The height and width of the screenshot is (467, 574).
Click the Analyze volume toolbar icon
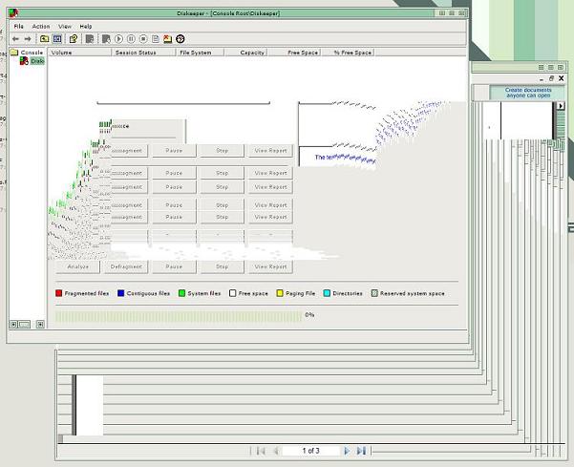point(106,39)
